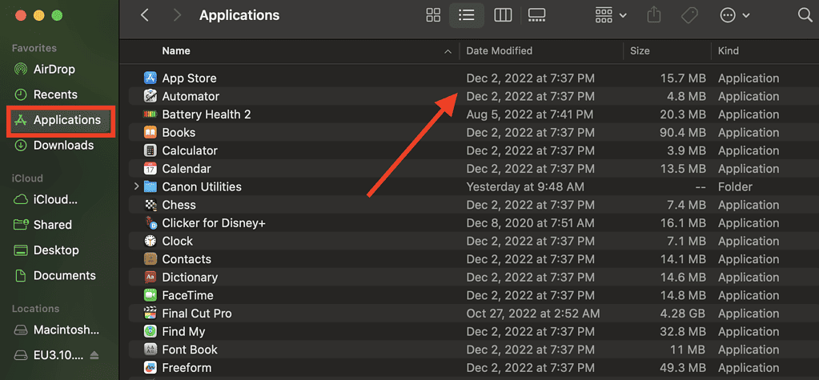819x380 pixels.
Task: Sort by Date Modified column
Action: coord(541,51)
